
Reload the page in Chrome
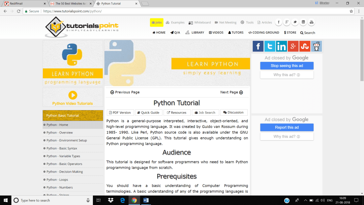[19, 11]
